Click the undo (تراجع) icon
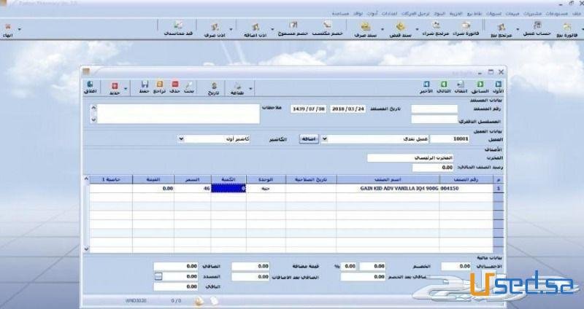 pyautogui.click(x=159, y=87)
